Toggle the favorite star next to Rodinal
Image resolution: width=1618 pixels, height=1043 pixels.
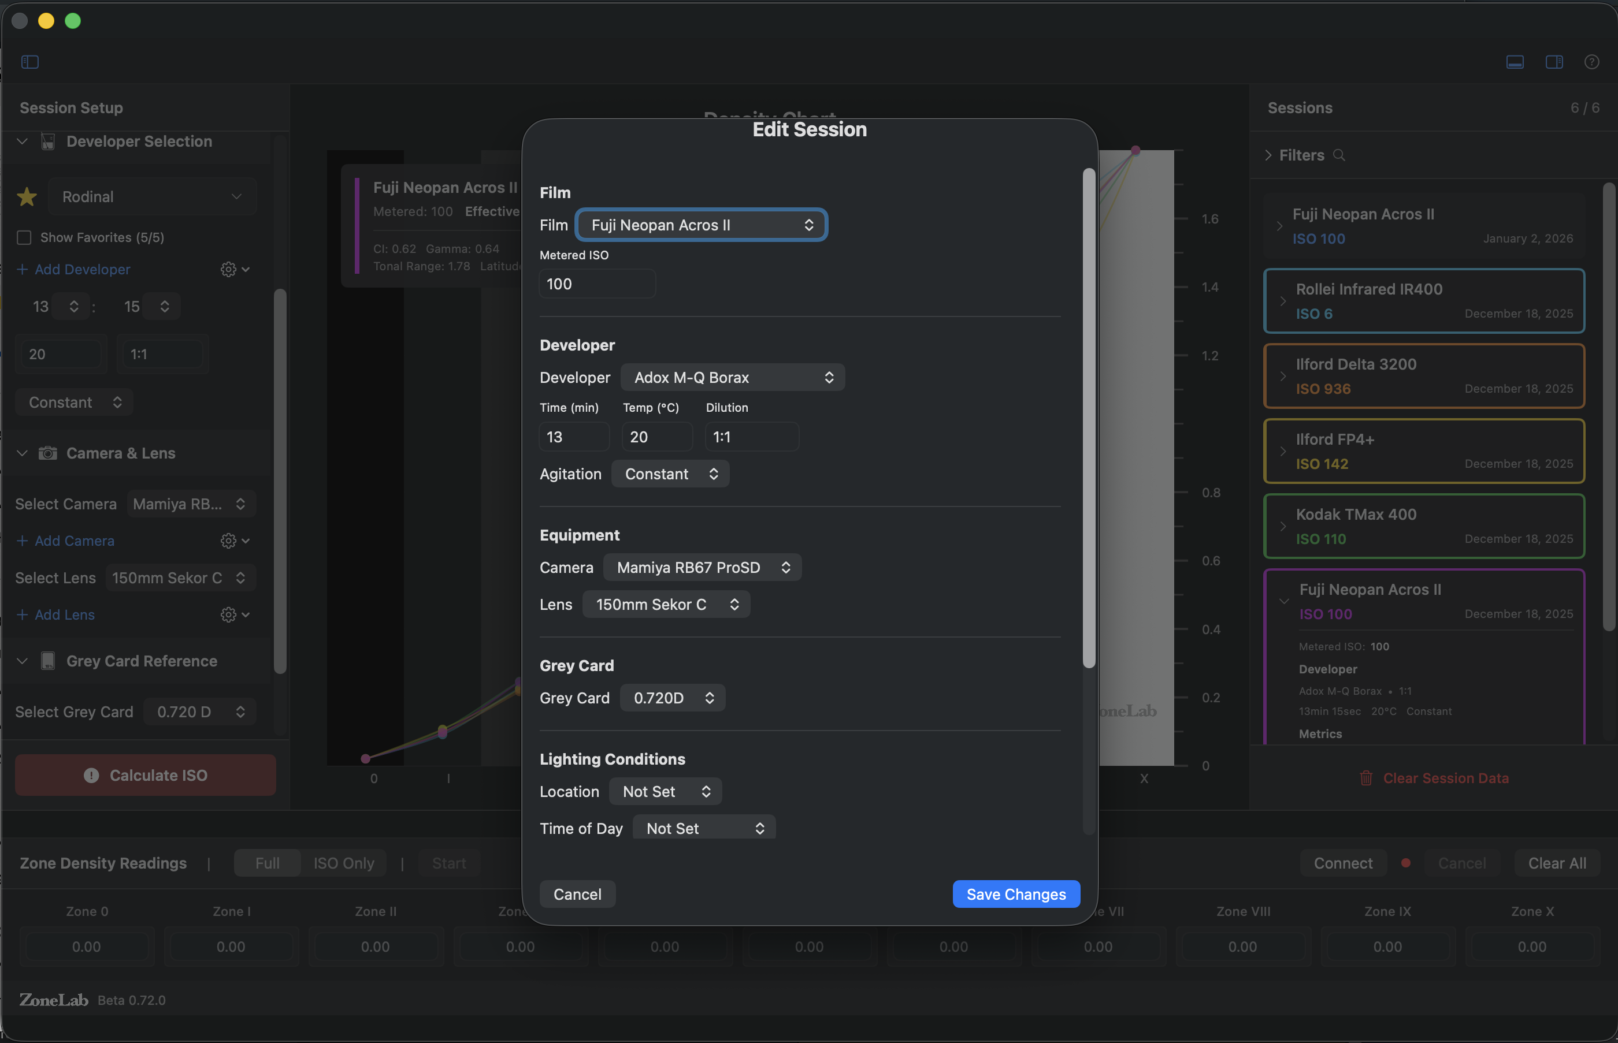(x=27, y=196)
